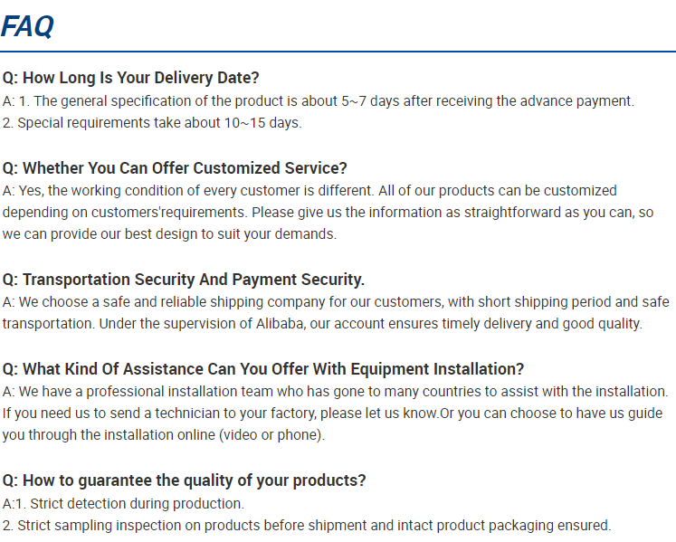Click the 5~7 days delivery answer line
The height and width of the screenshot is (542, 676).
319,101
